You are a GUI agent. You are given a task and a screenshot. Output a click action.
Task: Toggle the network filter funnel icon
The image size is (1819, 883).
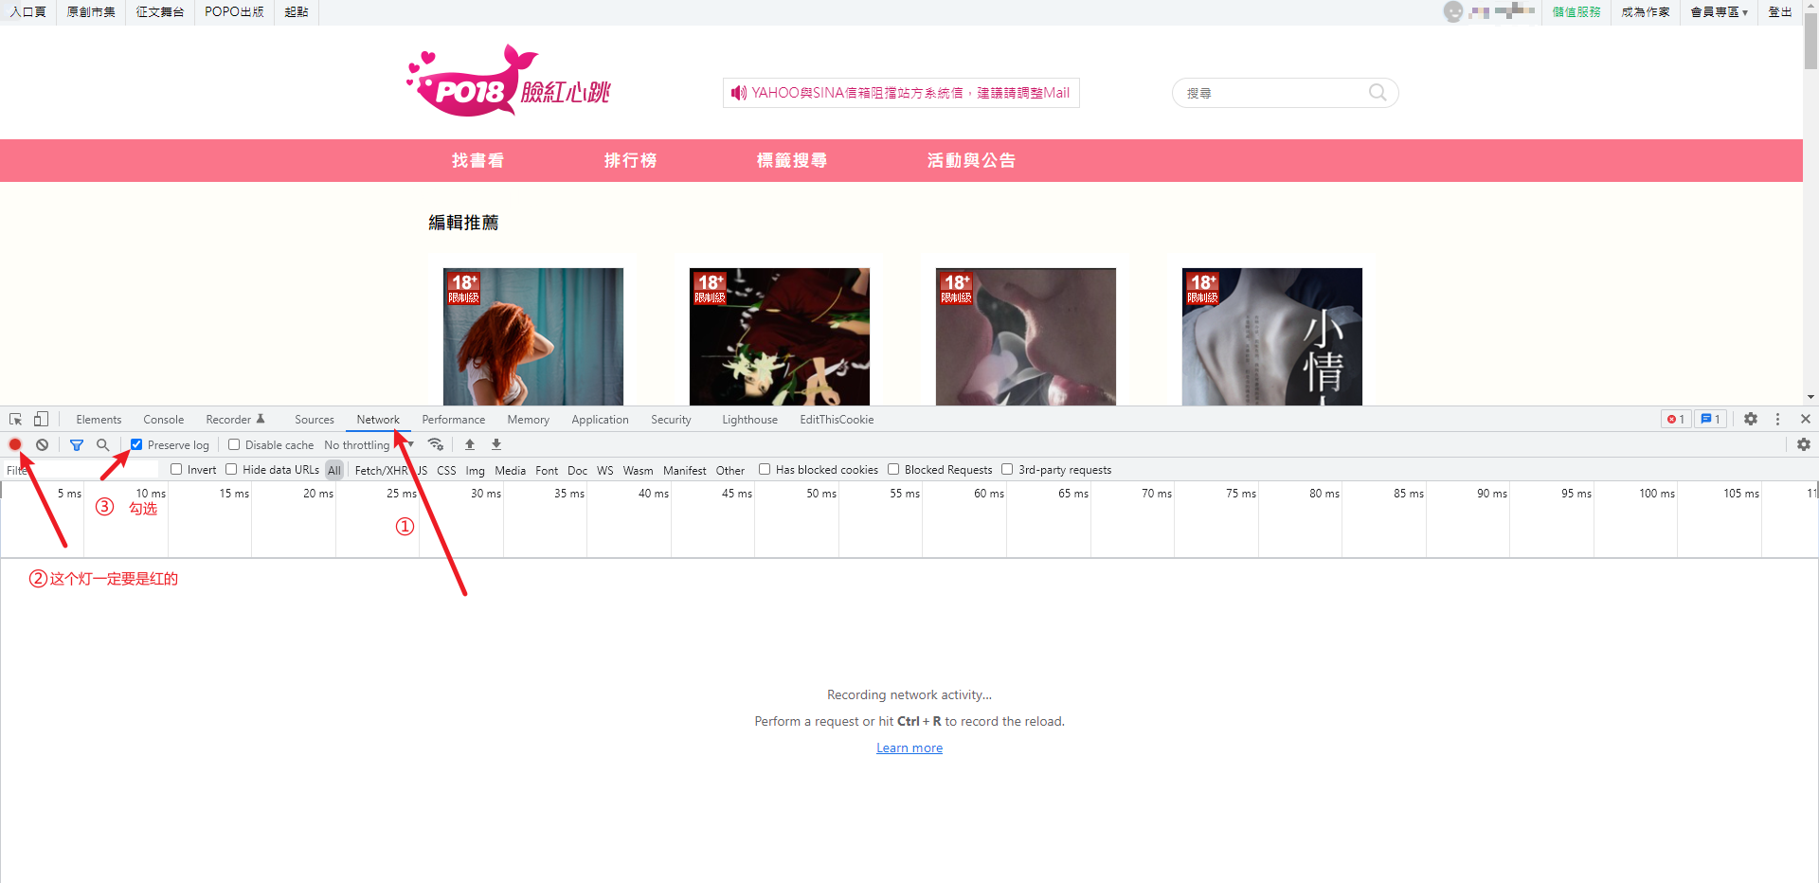tap(77, 444)
